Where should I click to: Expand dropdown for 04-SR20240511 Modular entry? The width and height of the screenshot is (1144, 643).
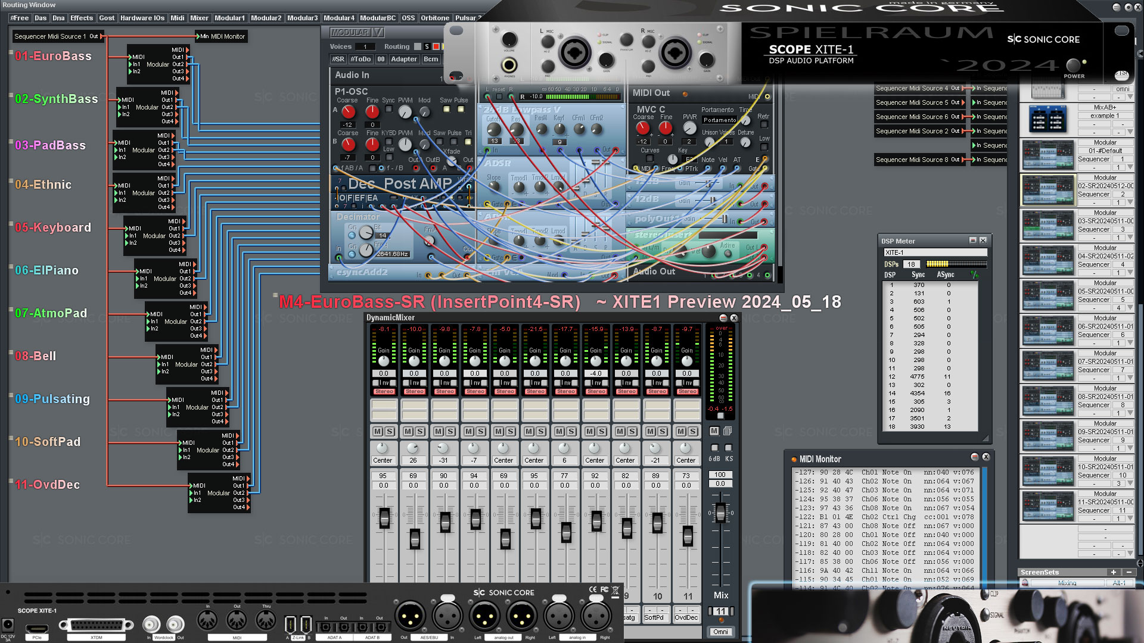(x=1130, y=273)
